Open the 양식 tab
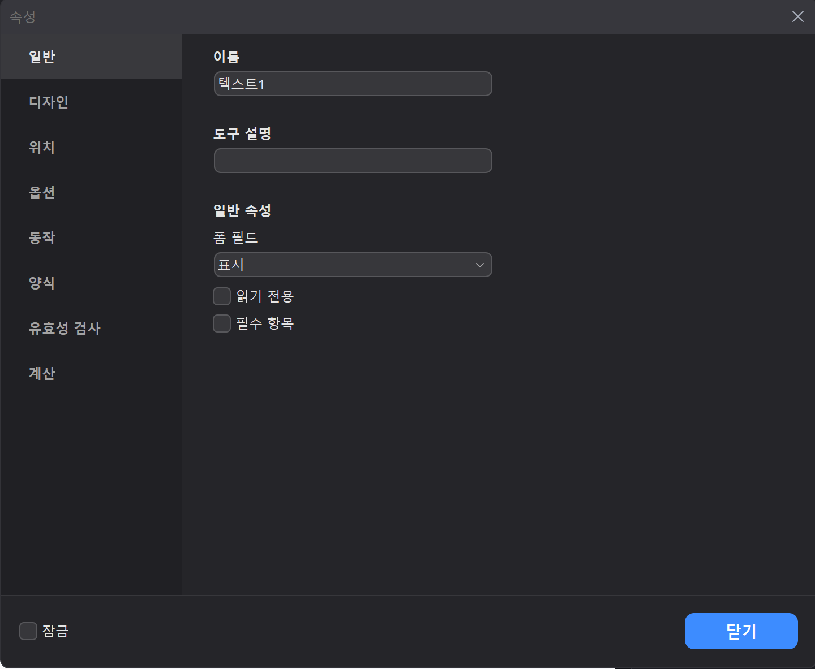This screenshot has width=815, height=669. [x=91, y=283]
